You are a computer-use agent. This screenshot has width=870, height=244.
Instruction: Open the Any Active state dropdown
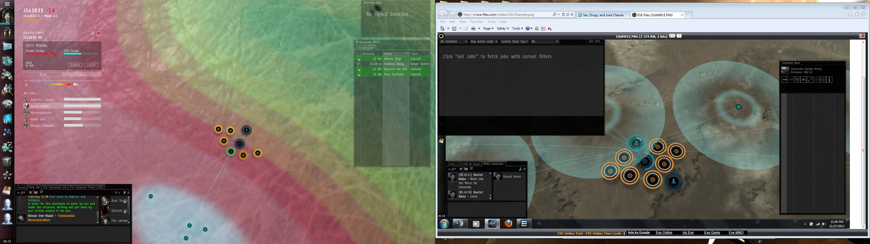(x=484, y=41)
